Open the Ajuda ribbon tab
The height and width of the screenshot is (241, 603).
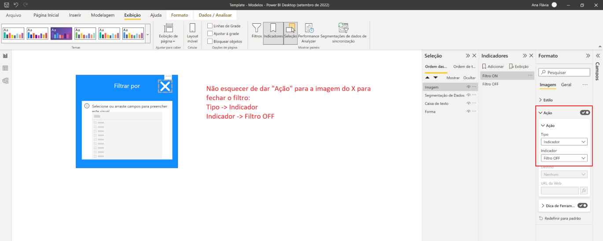pos(156,15)
